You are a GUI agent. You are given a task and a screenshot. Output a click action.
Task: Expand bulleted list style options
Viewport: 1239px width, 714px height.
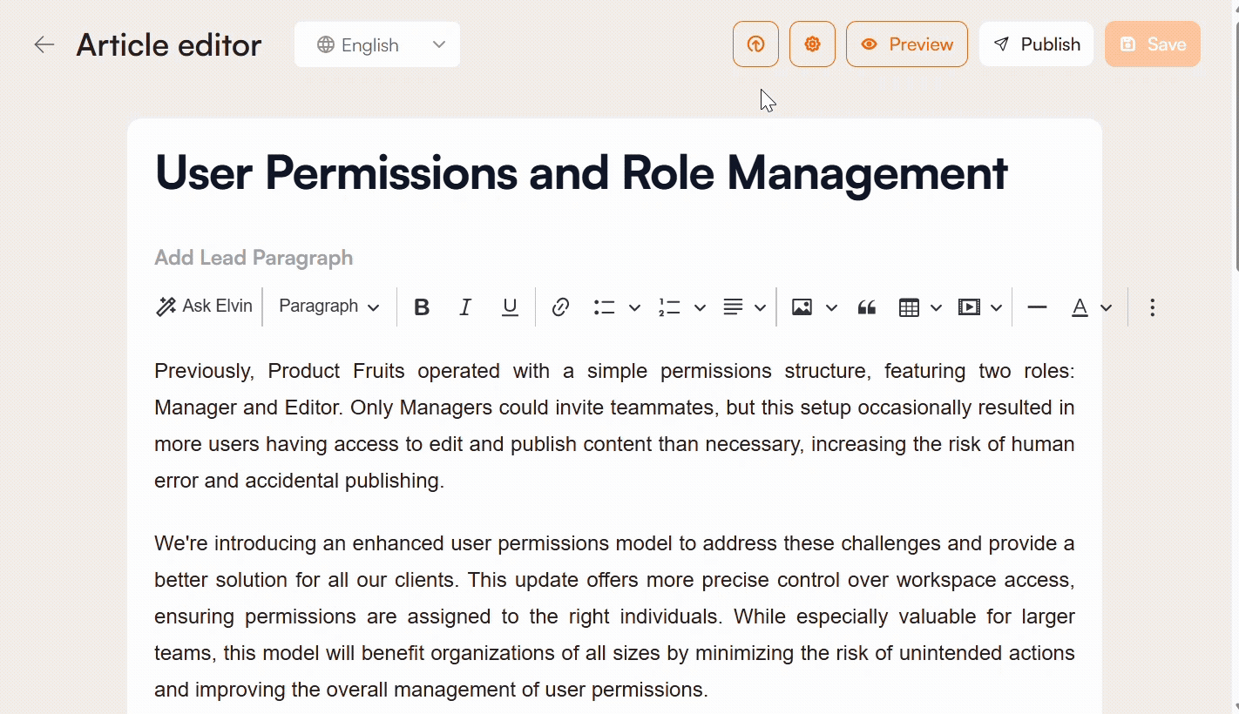tap(634, 307)
